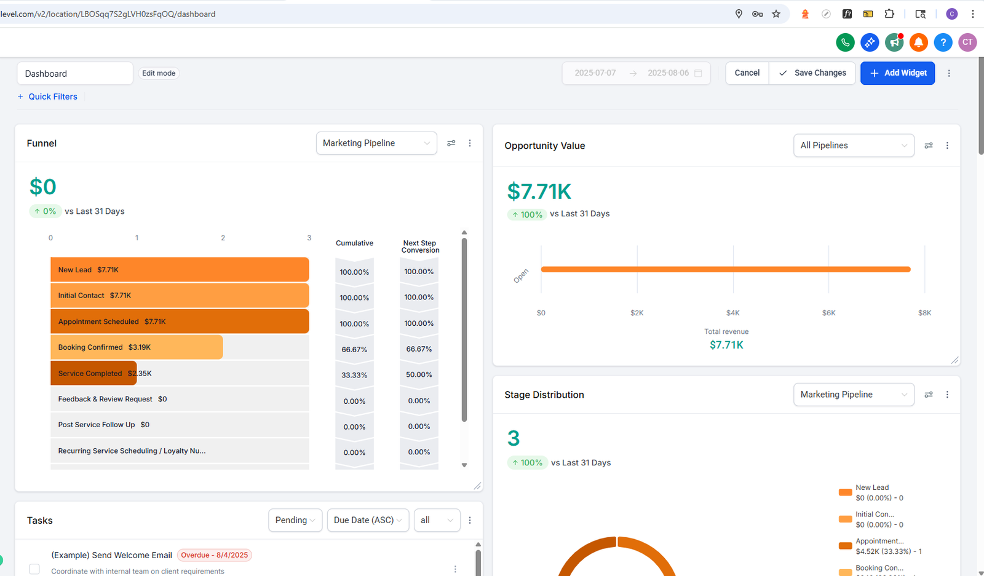The height and width of the screenshot is (576, 984).
Task: Open Opportunity Value widget three-dot menu
Action: pos(947,146)
